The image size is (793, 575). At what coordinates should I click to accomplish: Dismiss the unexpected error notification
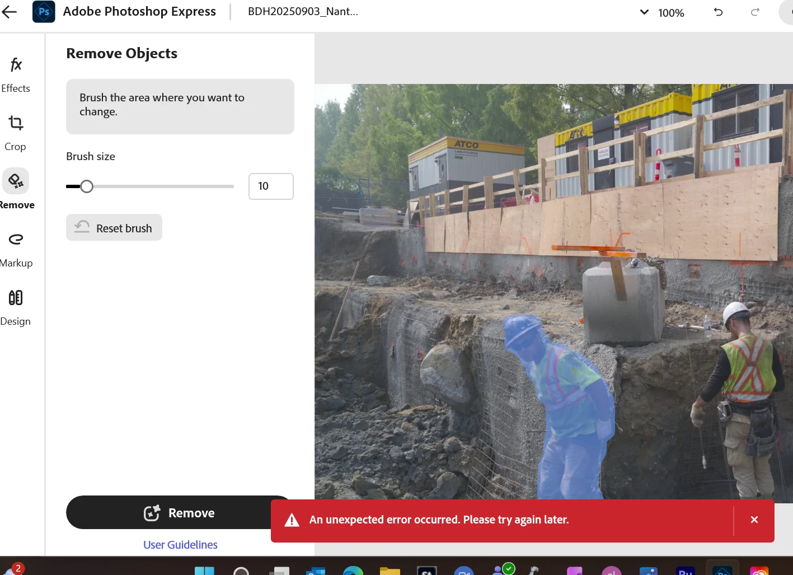coord(754,520)
